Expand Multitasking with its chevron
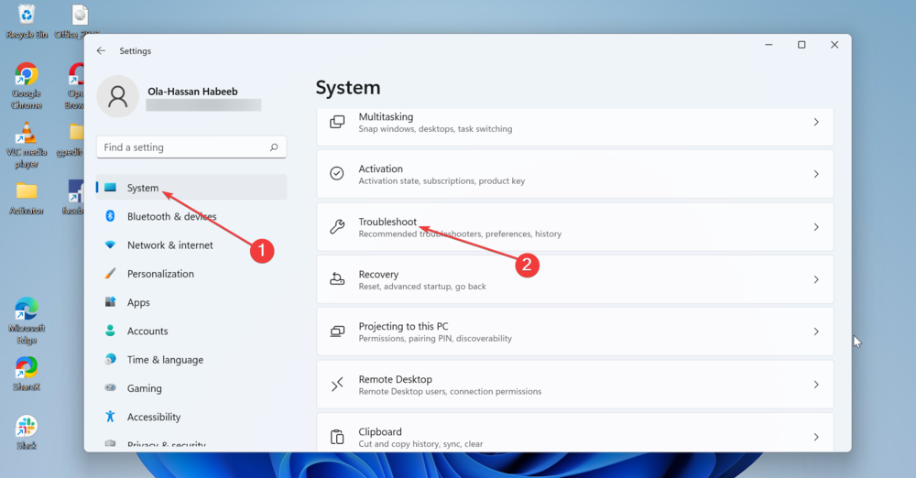Viewport: 916px width, 478px height. tap(816, 122)
